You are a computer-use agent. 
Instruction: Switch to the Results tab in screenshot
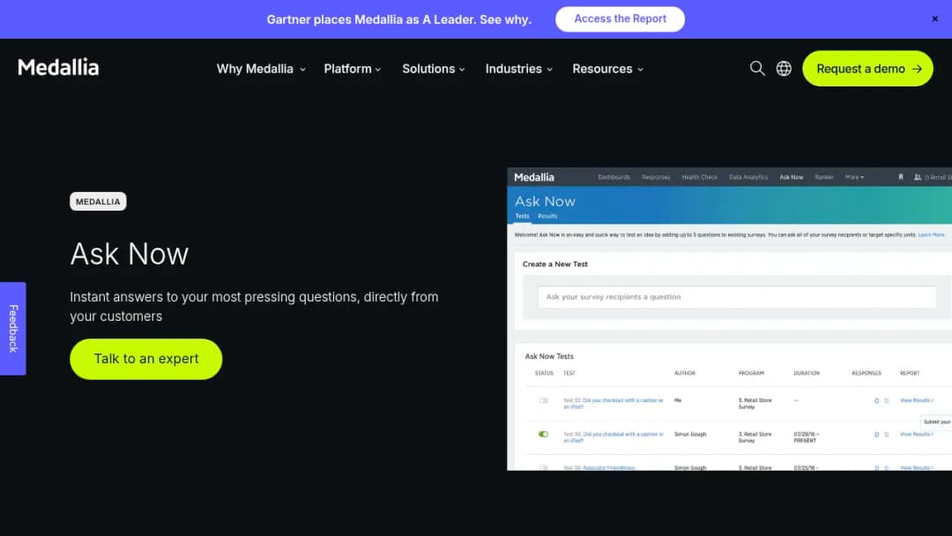tap(547, 216)
